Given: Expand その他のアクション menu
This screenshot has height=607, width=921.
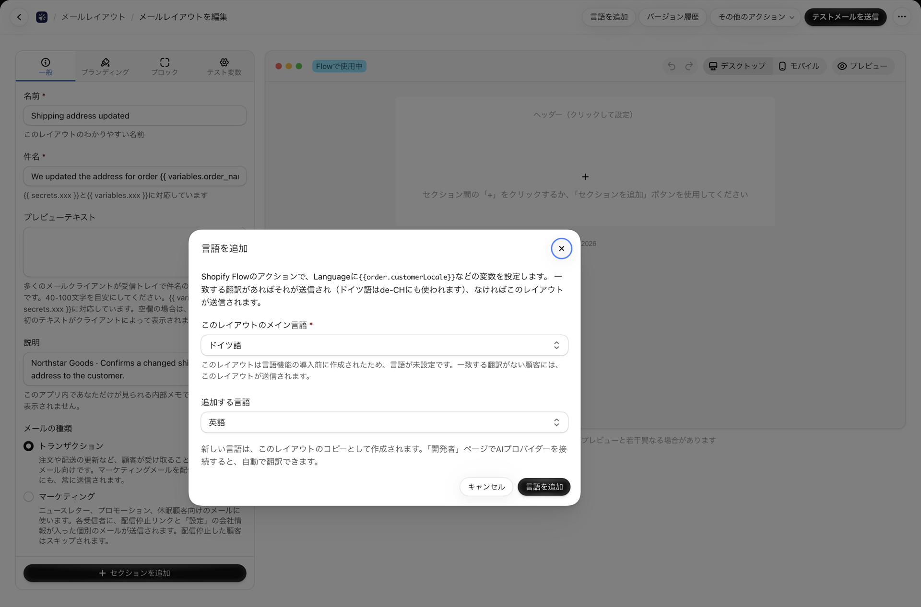Looking at the screenshot, I should coord(756,17).
